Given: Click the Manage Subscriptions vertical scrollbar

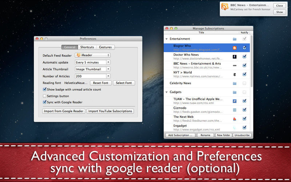Looking at the screenshot, I should click(x=251, y=61).
